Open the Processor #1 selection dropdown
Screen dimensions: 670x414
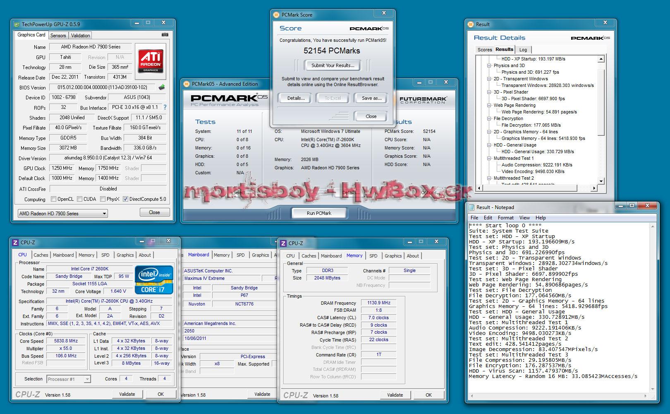(x=69, y=379)
